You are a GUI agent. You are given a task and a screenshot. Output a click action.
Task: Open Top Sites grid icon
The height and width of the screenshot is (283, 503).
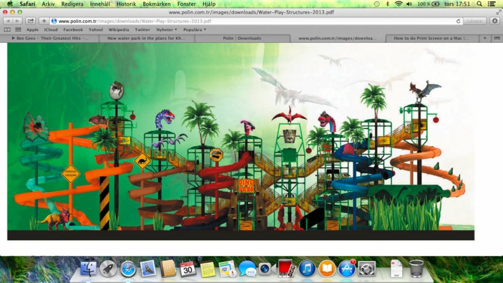(x=18, y=30)
